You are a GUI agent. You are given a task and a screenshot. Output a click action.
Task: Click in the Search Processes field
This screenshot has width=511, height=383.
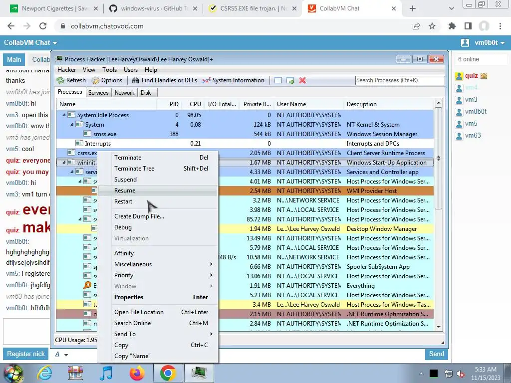(400, 80)
